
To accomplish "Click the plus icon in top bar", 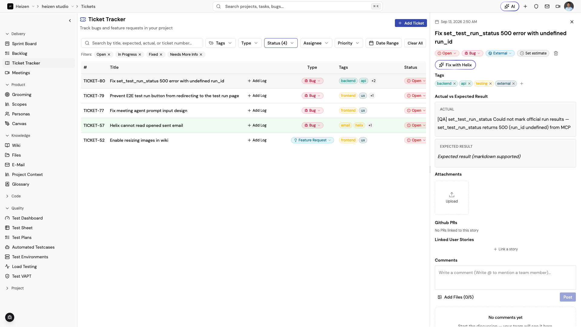I will [525, 6].
